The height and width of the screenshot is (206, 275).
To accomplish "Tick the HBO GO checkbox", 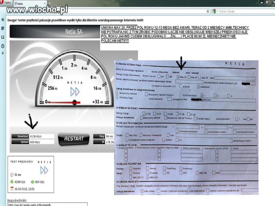I will 148,177.
